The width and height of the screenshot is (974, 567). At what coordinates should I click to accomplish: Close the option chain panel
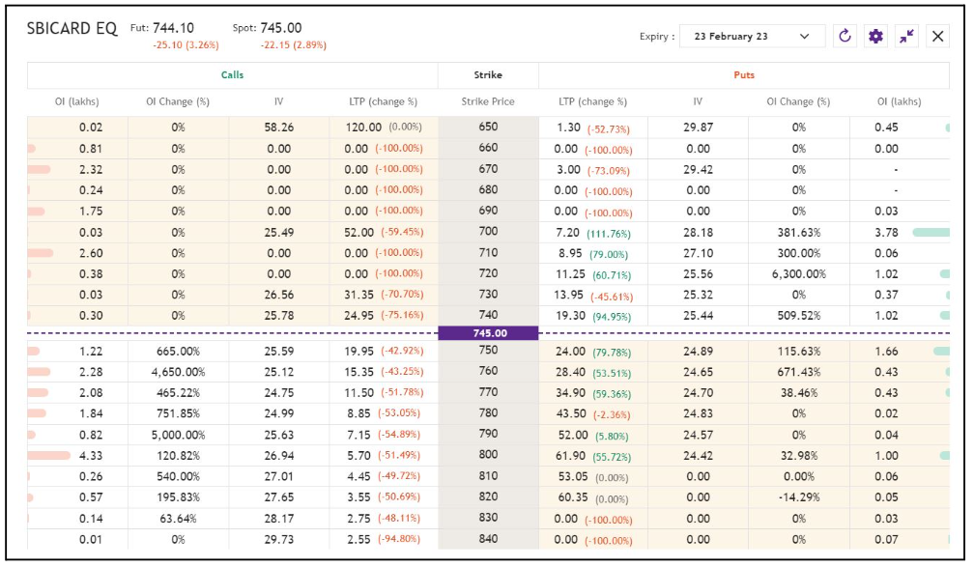click(937, 37)
